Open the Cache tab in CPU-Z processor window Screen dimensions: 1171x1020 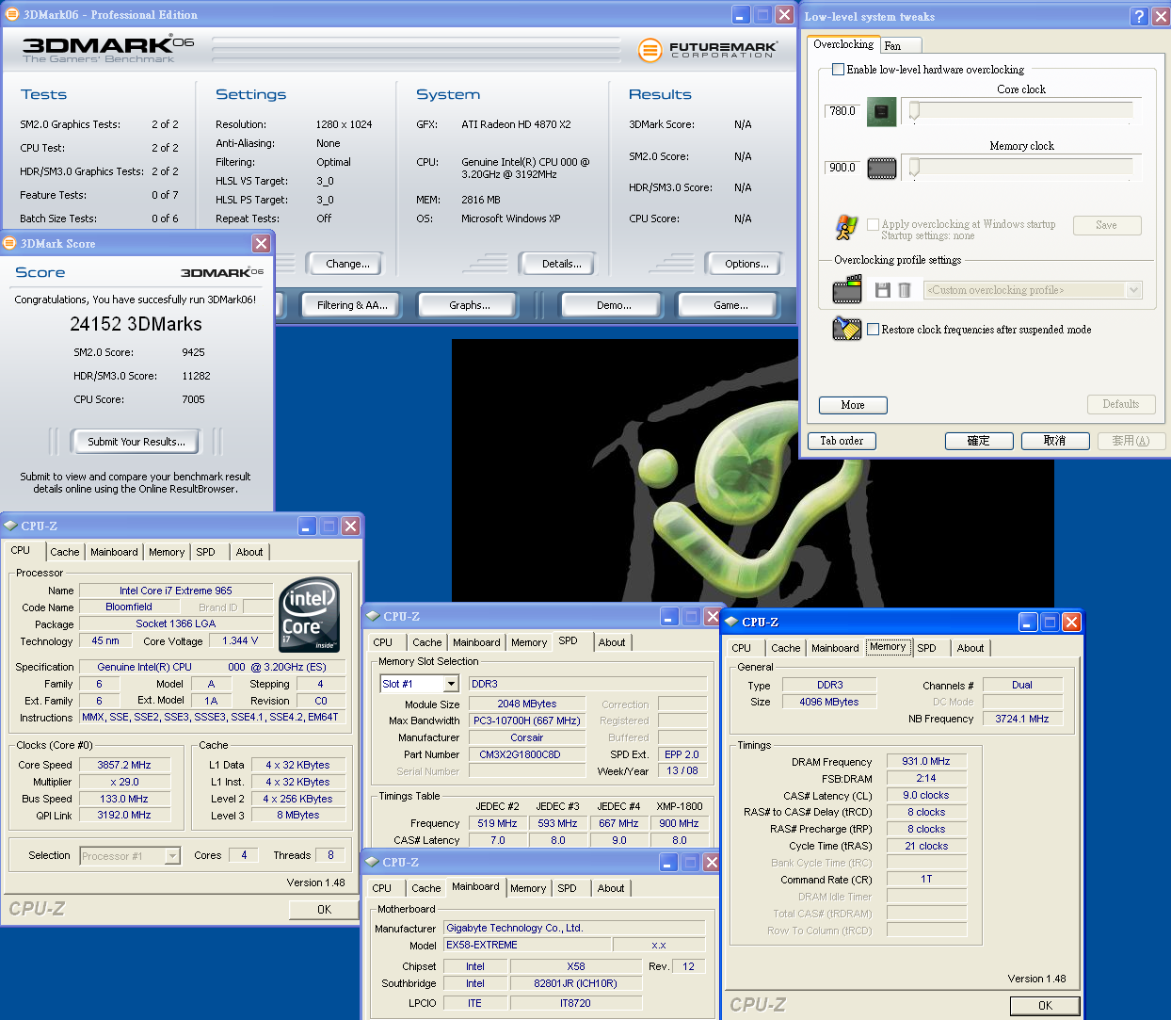[x=65, y=552]
